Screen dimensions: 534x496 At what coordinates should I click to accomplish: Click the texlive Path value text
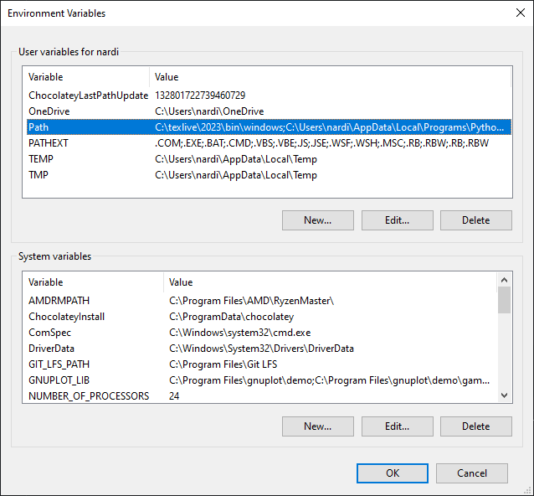[x=329, y=127]
